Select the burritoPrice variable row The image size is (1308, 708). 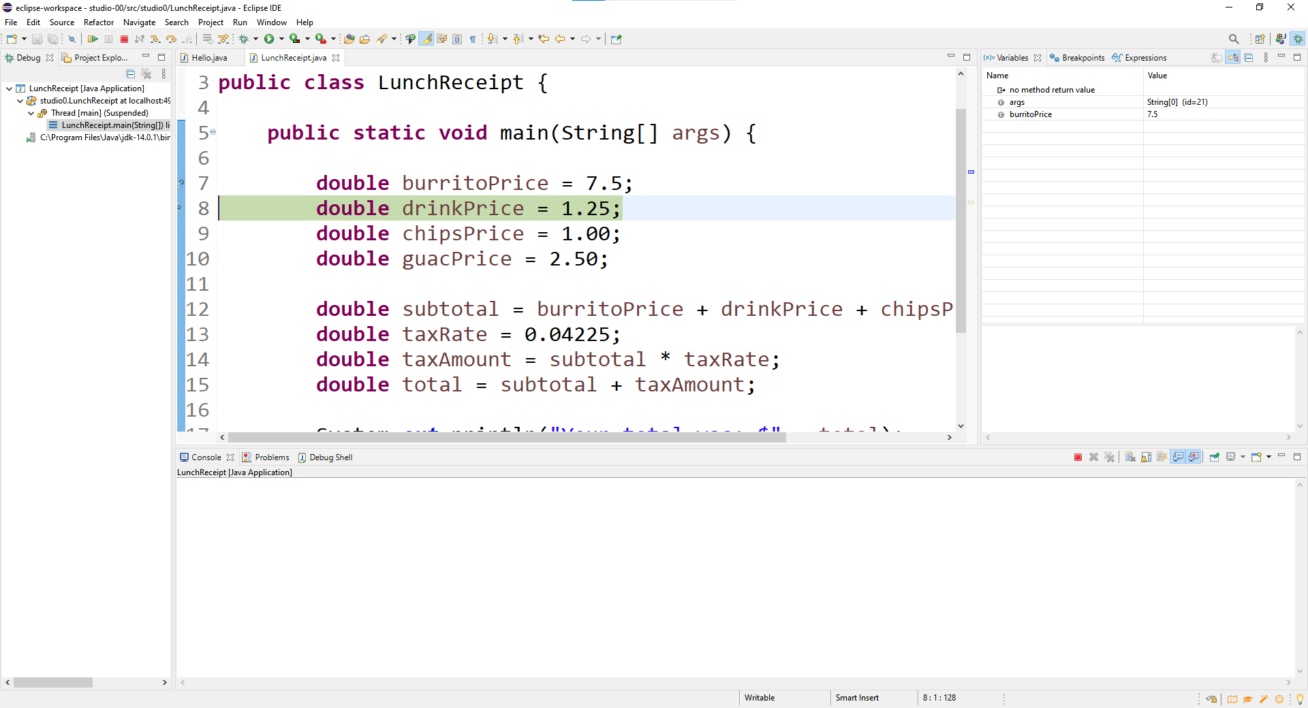(x=1144, y=114)
